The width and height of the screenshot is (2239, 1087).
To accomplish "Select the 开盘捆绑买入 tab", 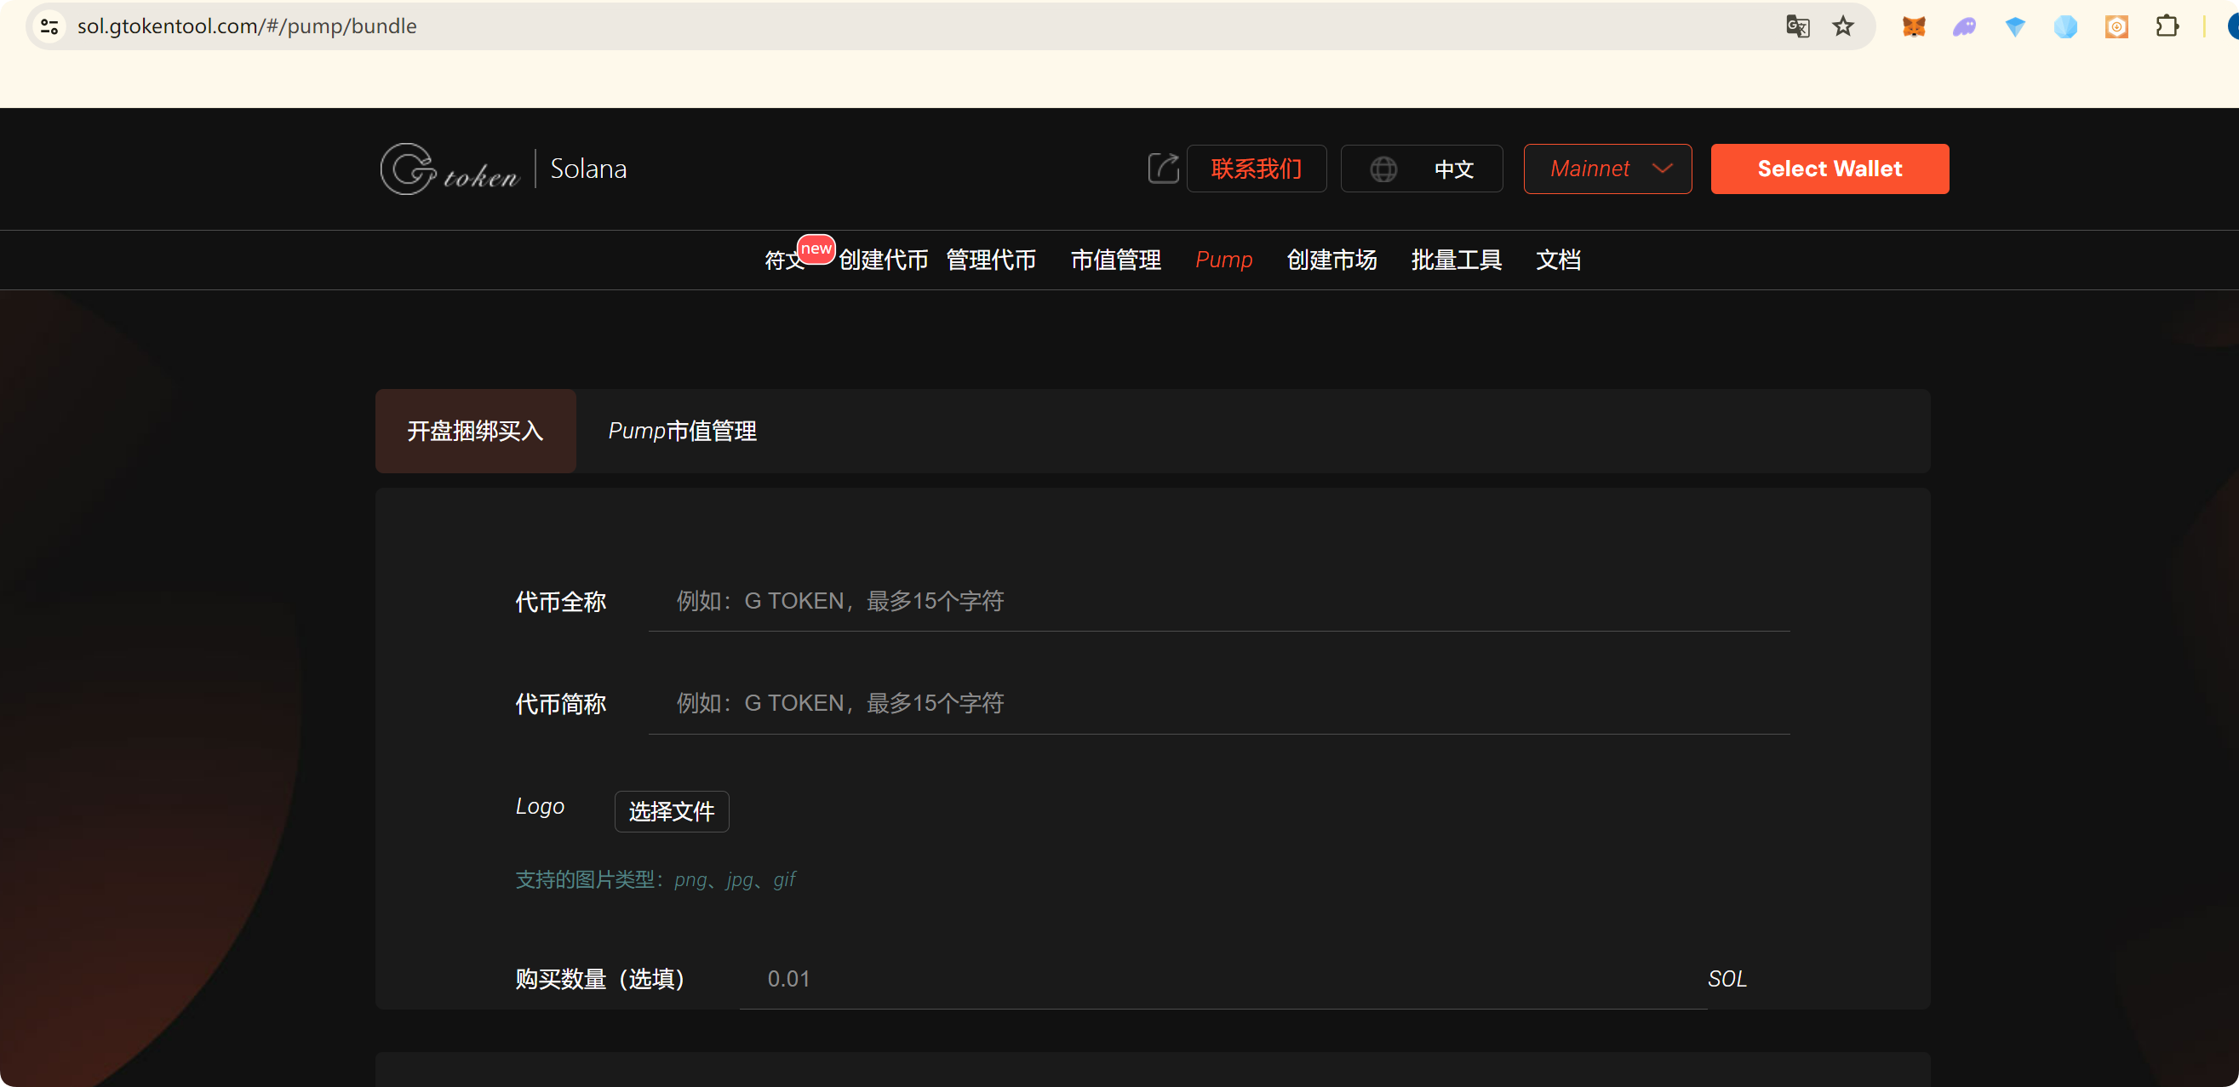I will point(475,431).
